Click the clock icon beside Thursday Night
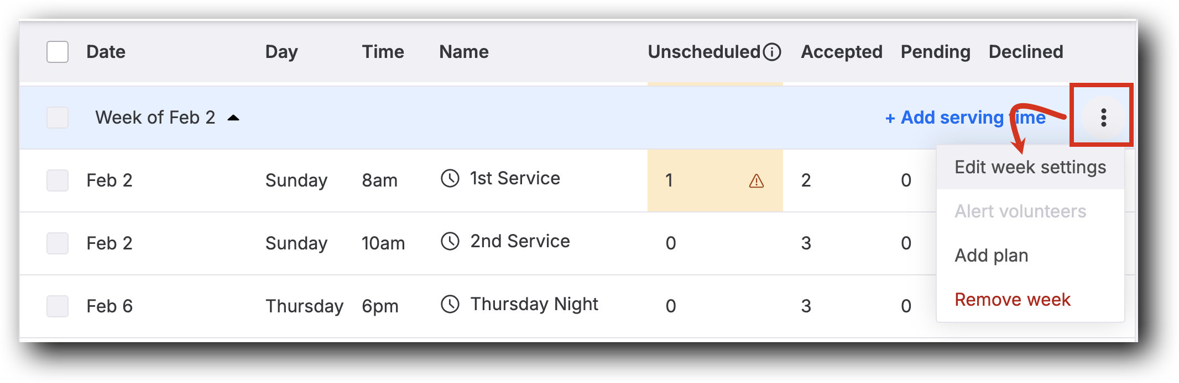1179x383 pixels. pyautogui.click(x=451, y=304)
